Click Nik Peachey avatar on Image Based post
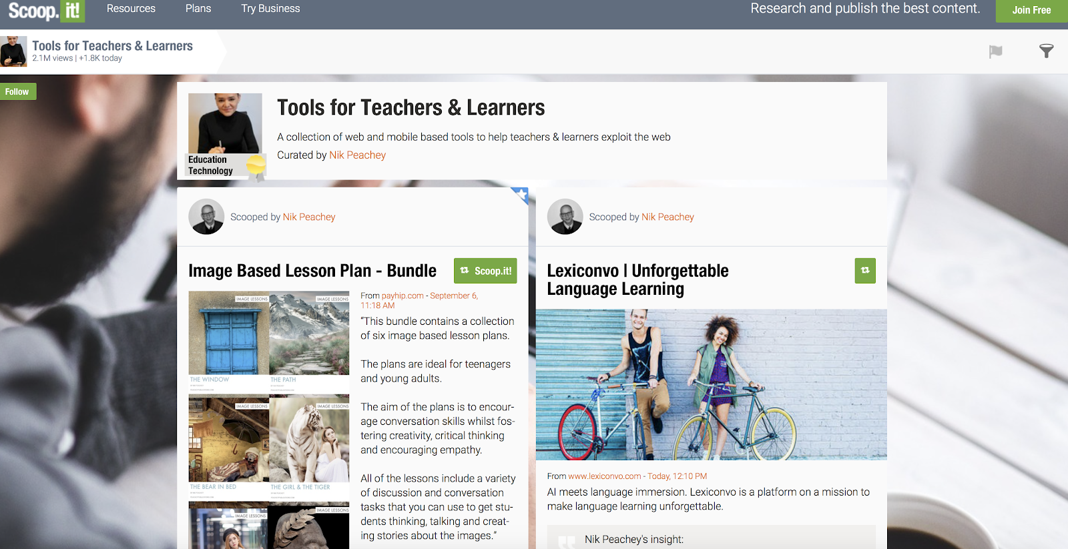This screenshot has height=549, width=1068. (x=206, y=217)
